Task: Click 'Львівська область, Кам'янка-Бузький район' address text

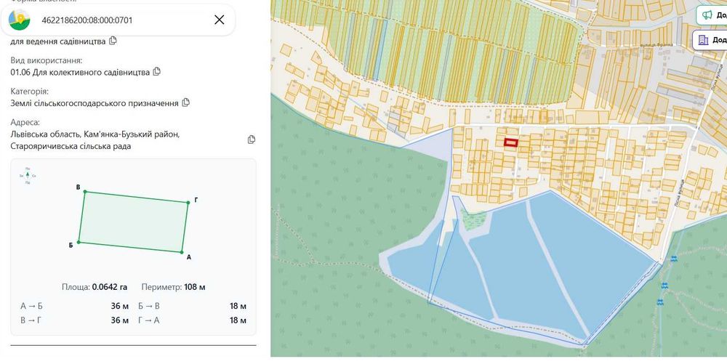Action: point(95,134)
